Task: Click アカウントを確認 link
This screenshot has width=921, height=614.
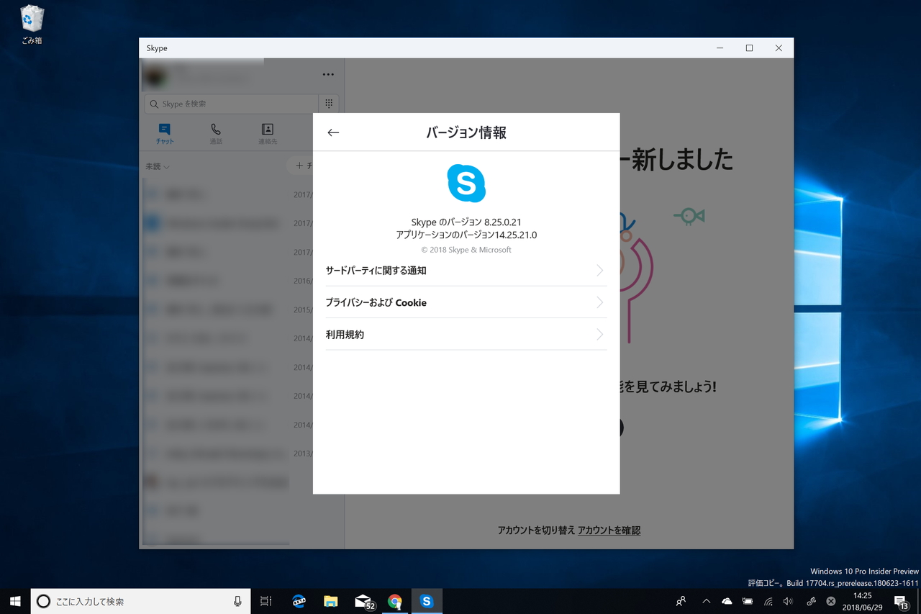Action: click(x=609, y=529)
